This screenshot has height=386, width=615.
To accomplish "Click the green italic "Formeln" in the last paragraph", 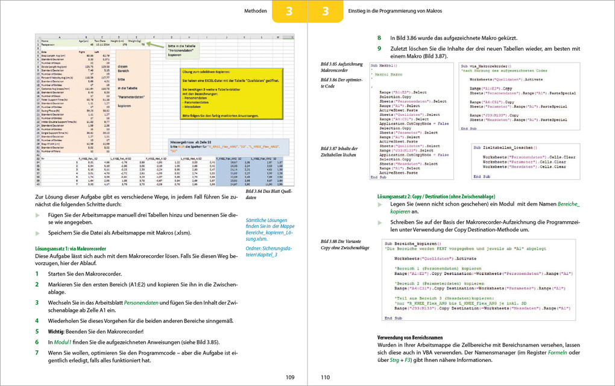I will (x=557, y=353).
